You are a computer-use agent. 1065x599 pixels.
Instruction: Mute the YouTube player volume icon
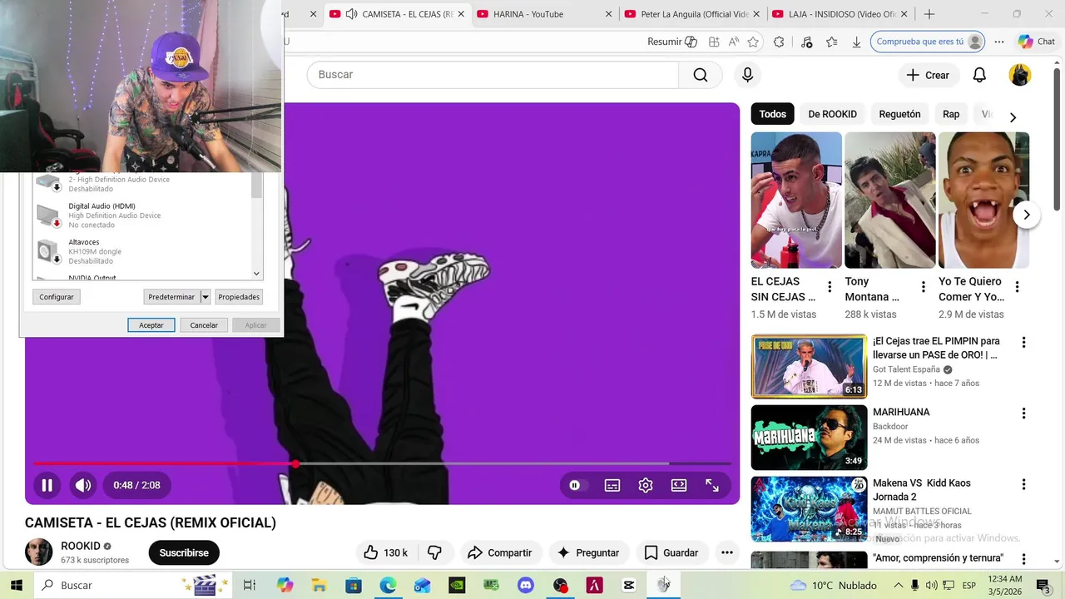click(83, 485)
